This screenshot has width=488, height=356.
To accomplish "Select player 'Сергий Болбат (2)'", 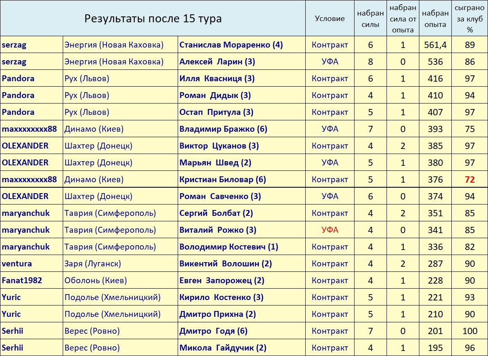I will click(216, 213).
